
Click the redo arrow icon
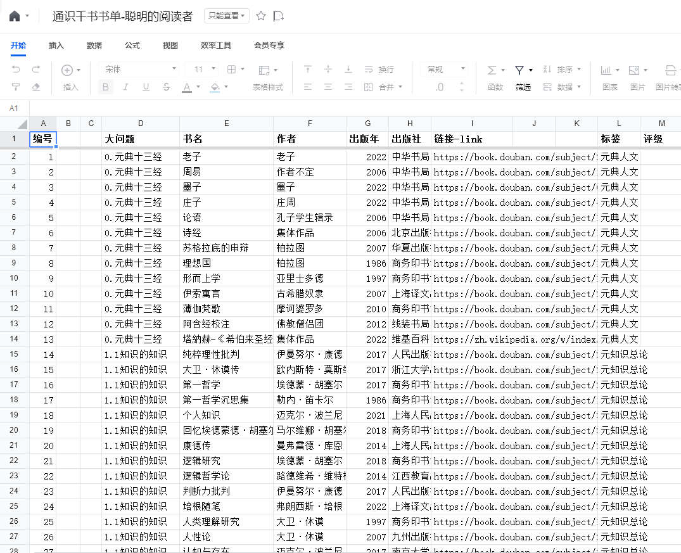click(36, 70)
